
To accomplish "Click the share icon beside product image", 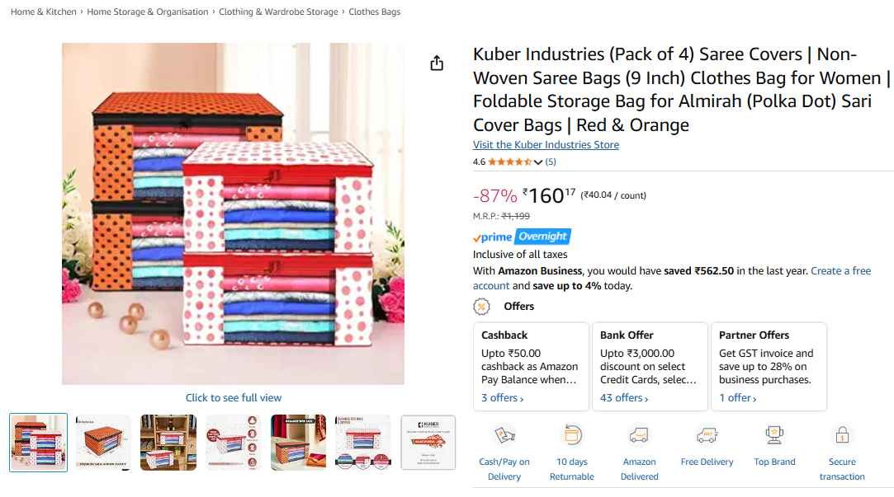I will 438,63.
